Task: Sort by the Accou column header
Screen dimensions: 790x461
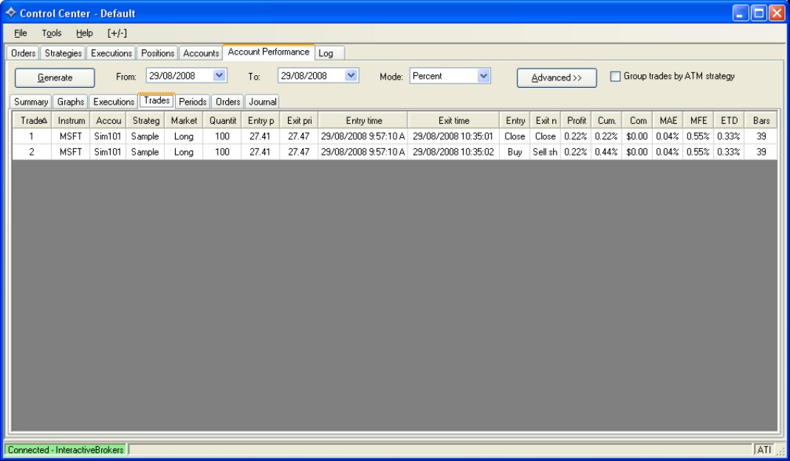Action: (x=109, y=121)
